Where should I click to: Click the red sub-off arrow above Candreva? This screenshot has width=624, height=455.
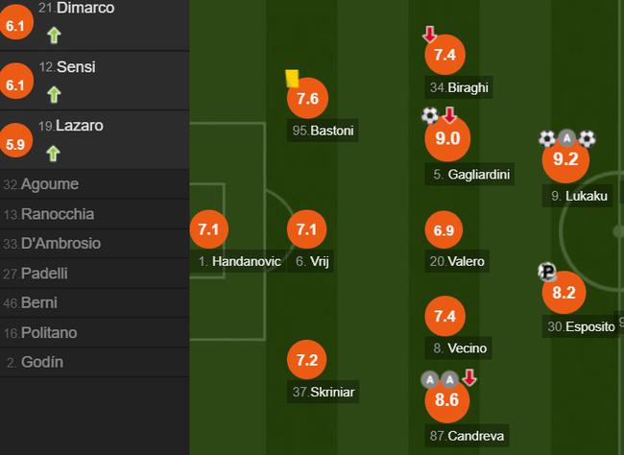tap(468, 378)
